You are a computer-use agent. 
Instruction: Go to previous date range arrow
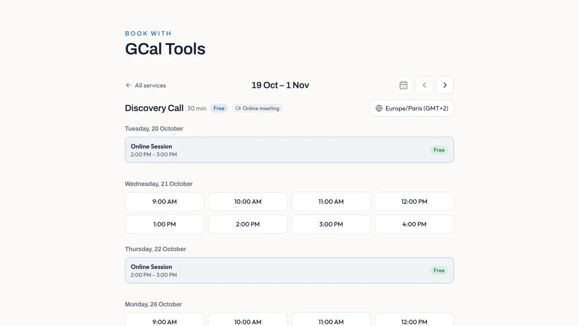(424, 85)
